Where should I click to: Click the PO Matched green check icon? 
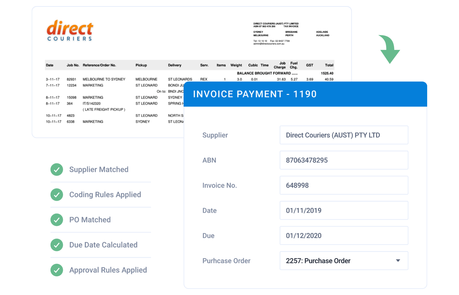click(57, 220)
